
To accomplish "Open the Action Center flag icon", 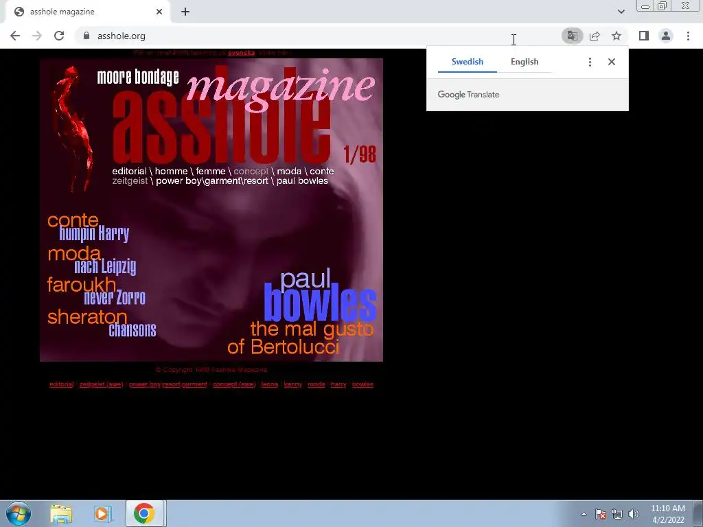I will [601, 514].
